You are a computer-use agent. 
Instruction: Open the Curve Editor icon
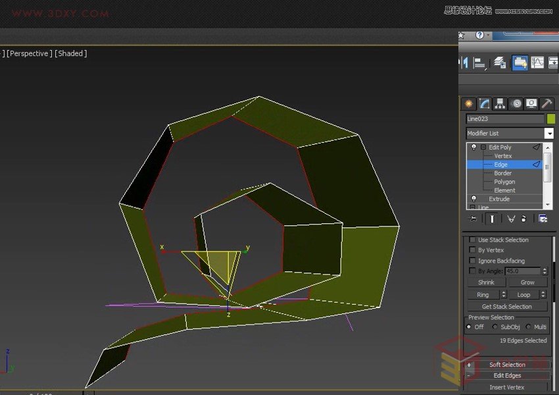point(537,63)
